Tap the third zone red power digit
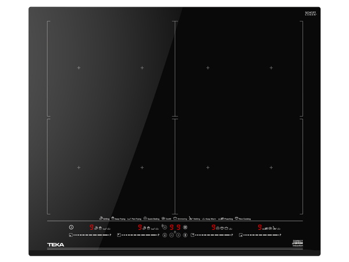Viewport: 349px width, 262px height. click(x=213, y=227)
